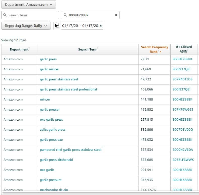Viewport: 199px width, 195px height.
Task: Open ASIN B07R4DTZD6 link
Action: point(182,79)
